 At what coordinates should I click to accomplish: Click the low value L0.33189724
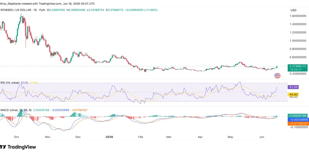96,10
